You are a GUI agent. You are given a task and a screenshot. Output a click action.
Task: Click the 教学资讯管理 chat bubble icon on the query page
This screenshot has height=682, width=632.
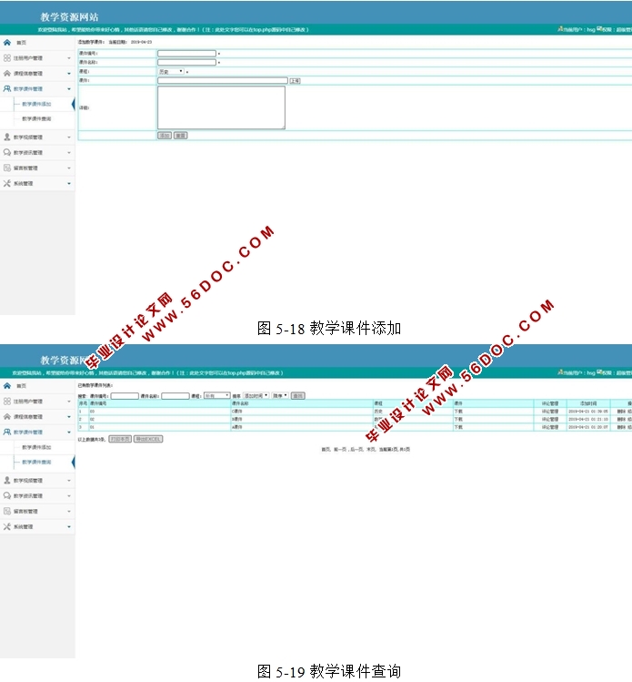[7, 495]
